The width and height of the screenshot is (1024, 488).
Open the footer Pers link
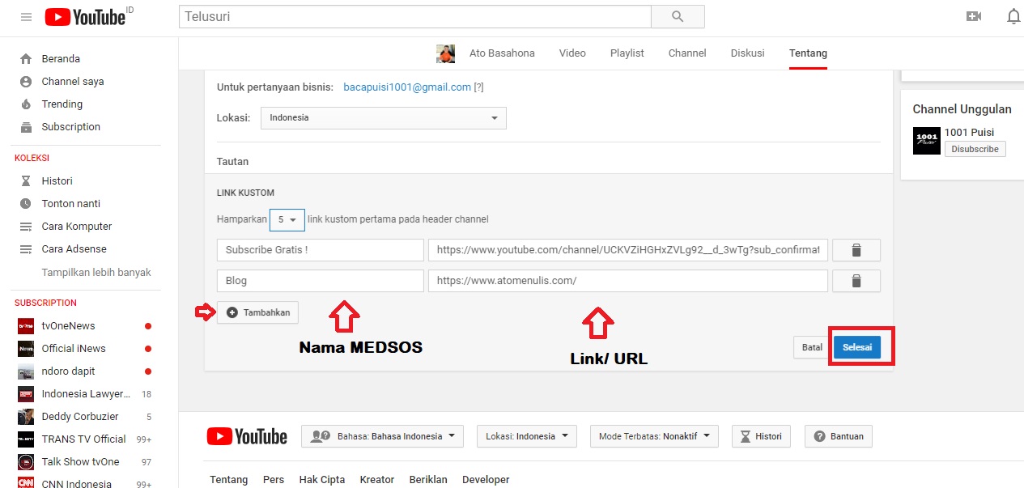pos(274,480)
